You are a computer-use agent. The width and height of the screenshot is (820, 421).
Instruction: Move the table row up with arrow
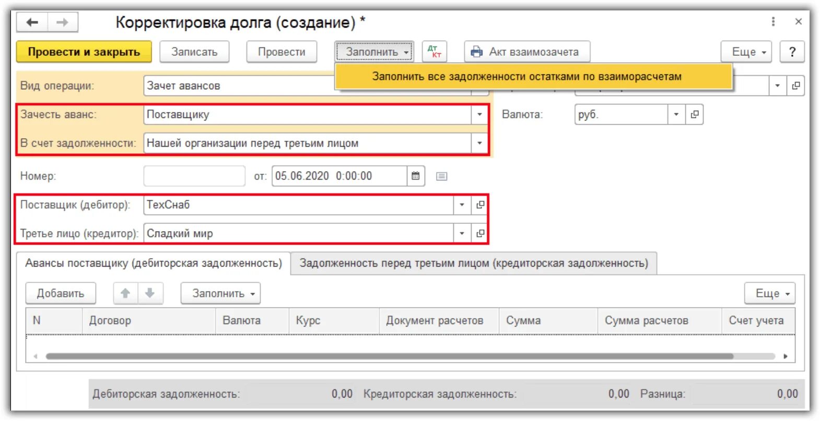(125, 293)
